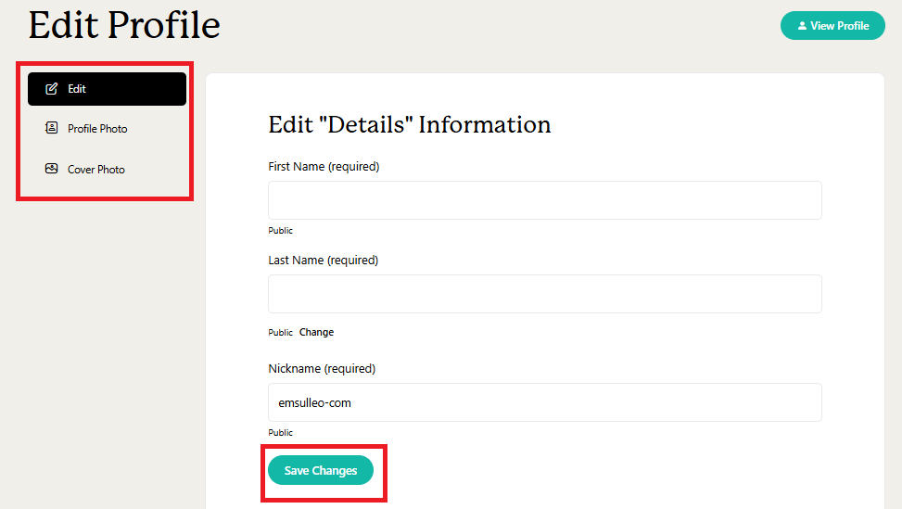Click the person icon on View Profile
902x509 pixels.
coord(802,26)
